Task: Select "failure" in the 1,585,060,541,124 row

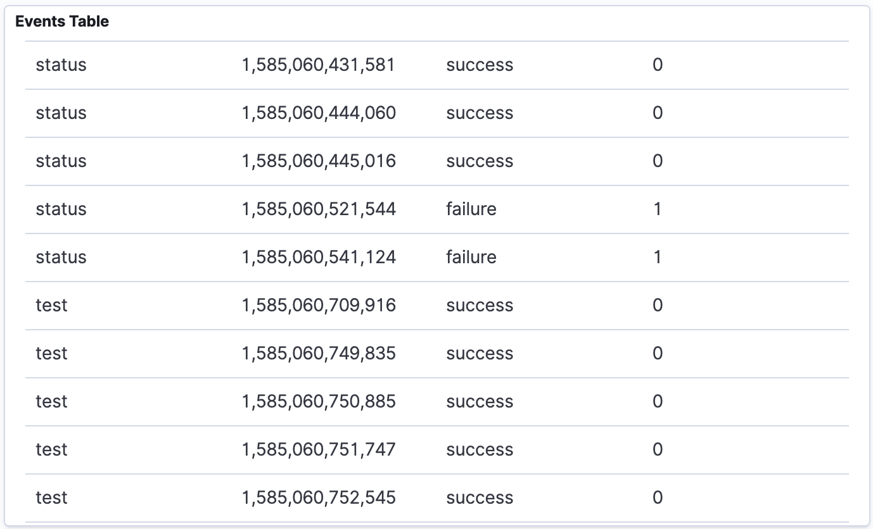Action: pyautogui.click(x=471, y=258)
